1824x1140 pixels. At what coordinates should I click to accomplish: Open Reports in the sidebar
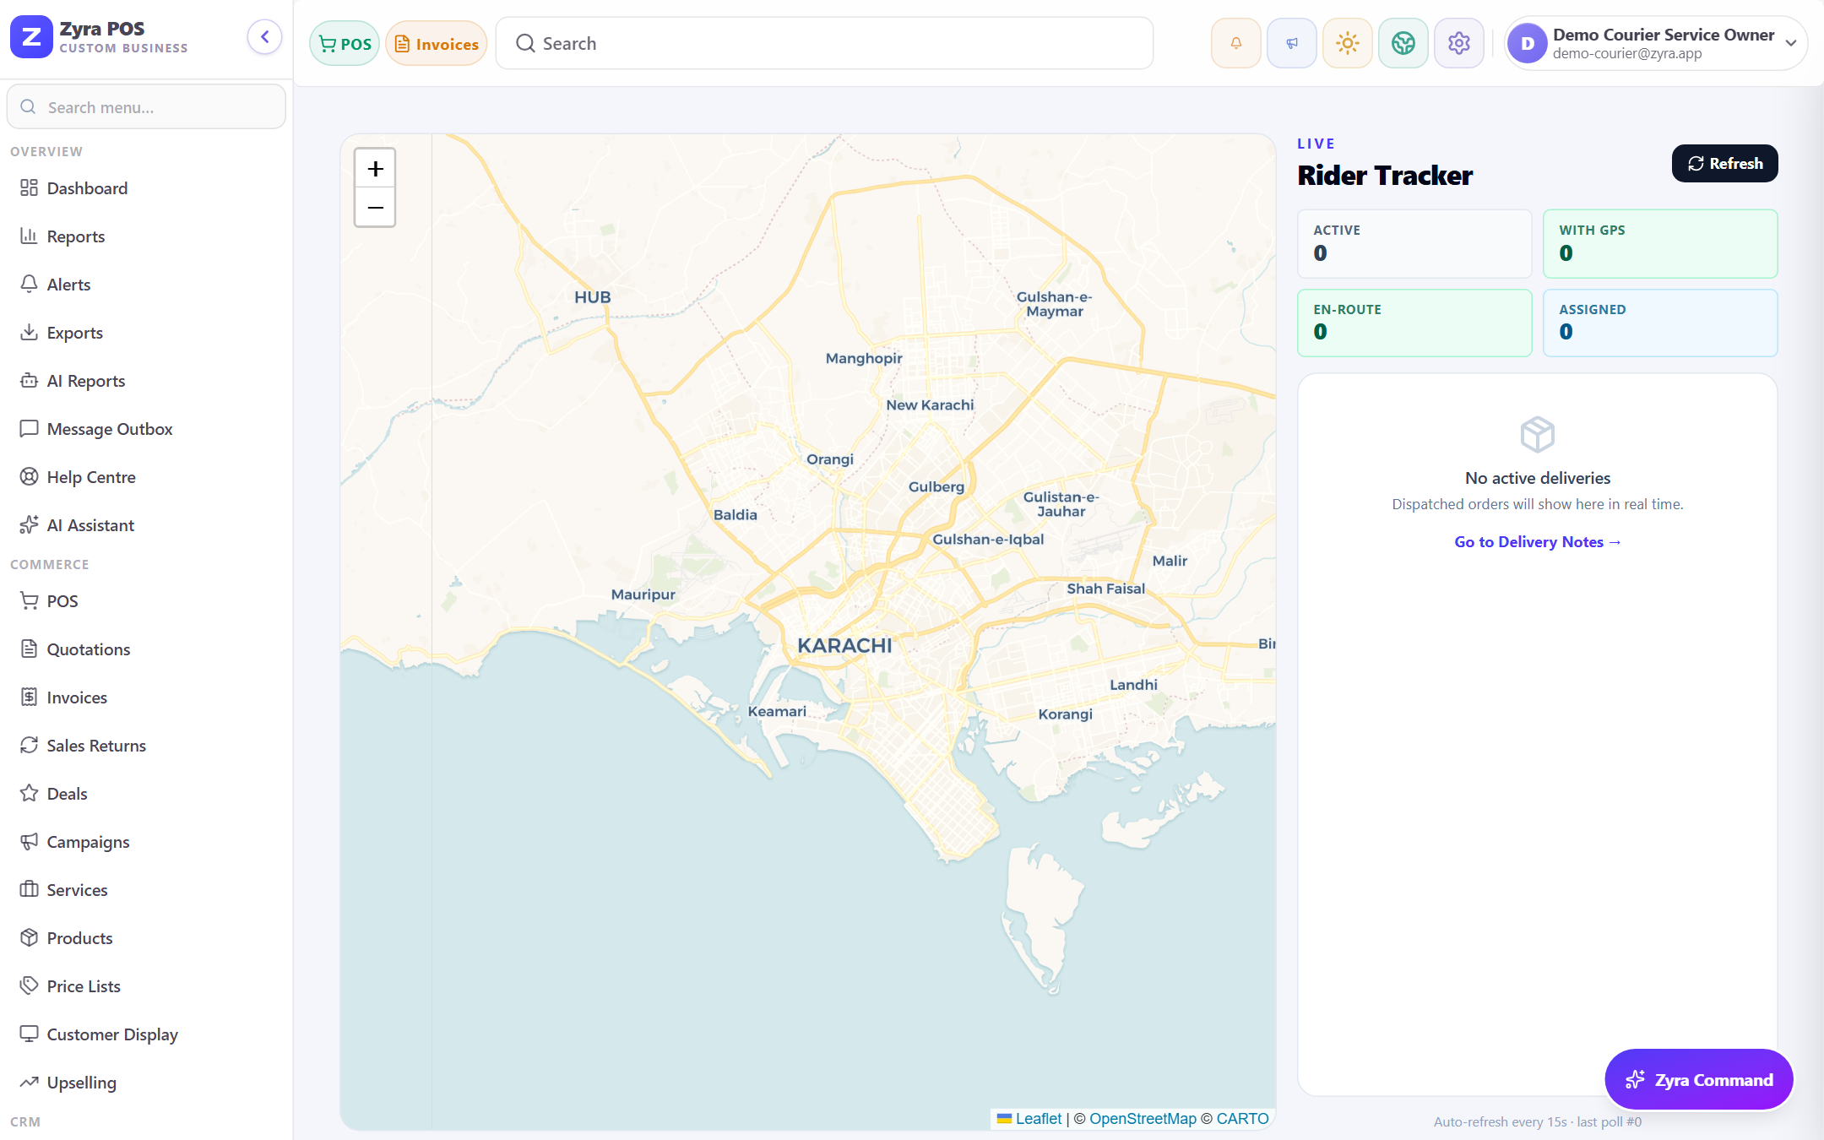[x=146, y=236]
